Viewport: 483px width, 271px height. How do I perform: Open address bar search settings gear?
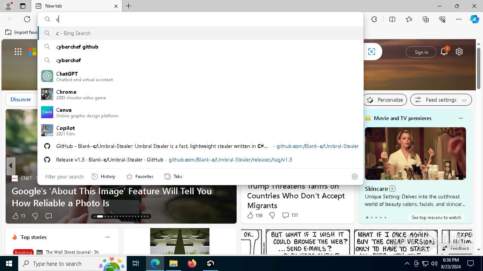pyautogui.click(x=355, y=177)
